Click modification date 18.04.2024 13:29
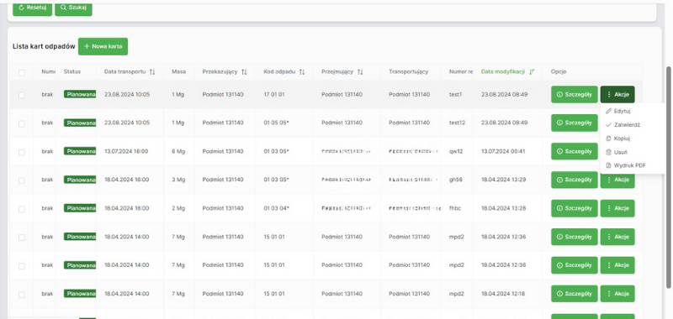 click(503, 180)
